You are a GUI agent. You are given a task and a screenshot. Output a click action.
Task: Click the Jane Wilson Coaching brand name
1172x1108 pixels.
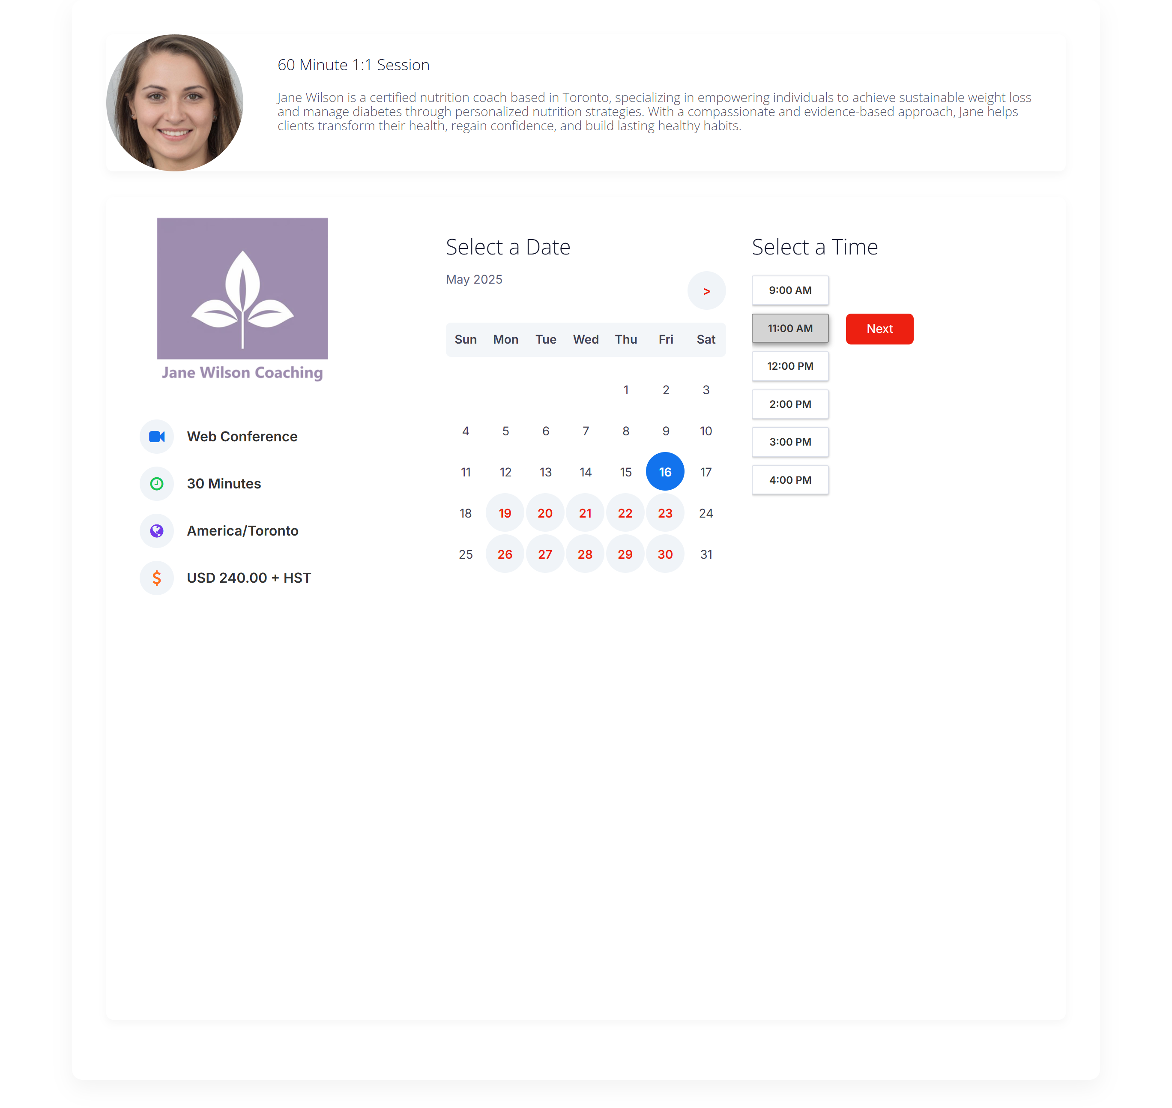(242, 373)
